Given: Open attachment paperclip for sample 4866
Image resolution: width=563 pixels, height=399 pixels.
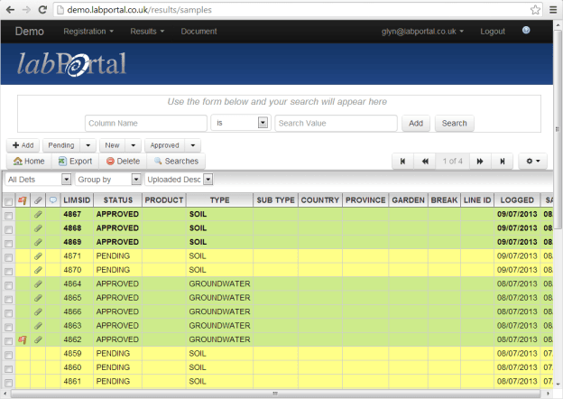Looking at the screenshot, I should click(x=38, y=311).
